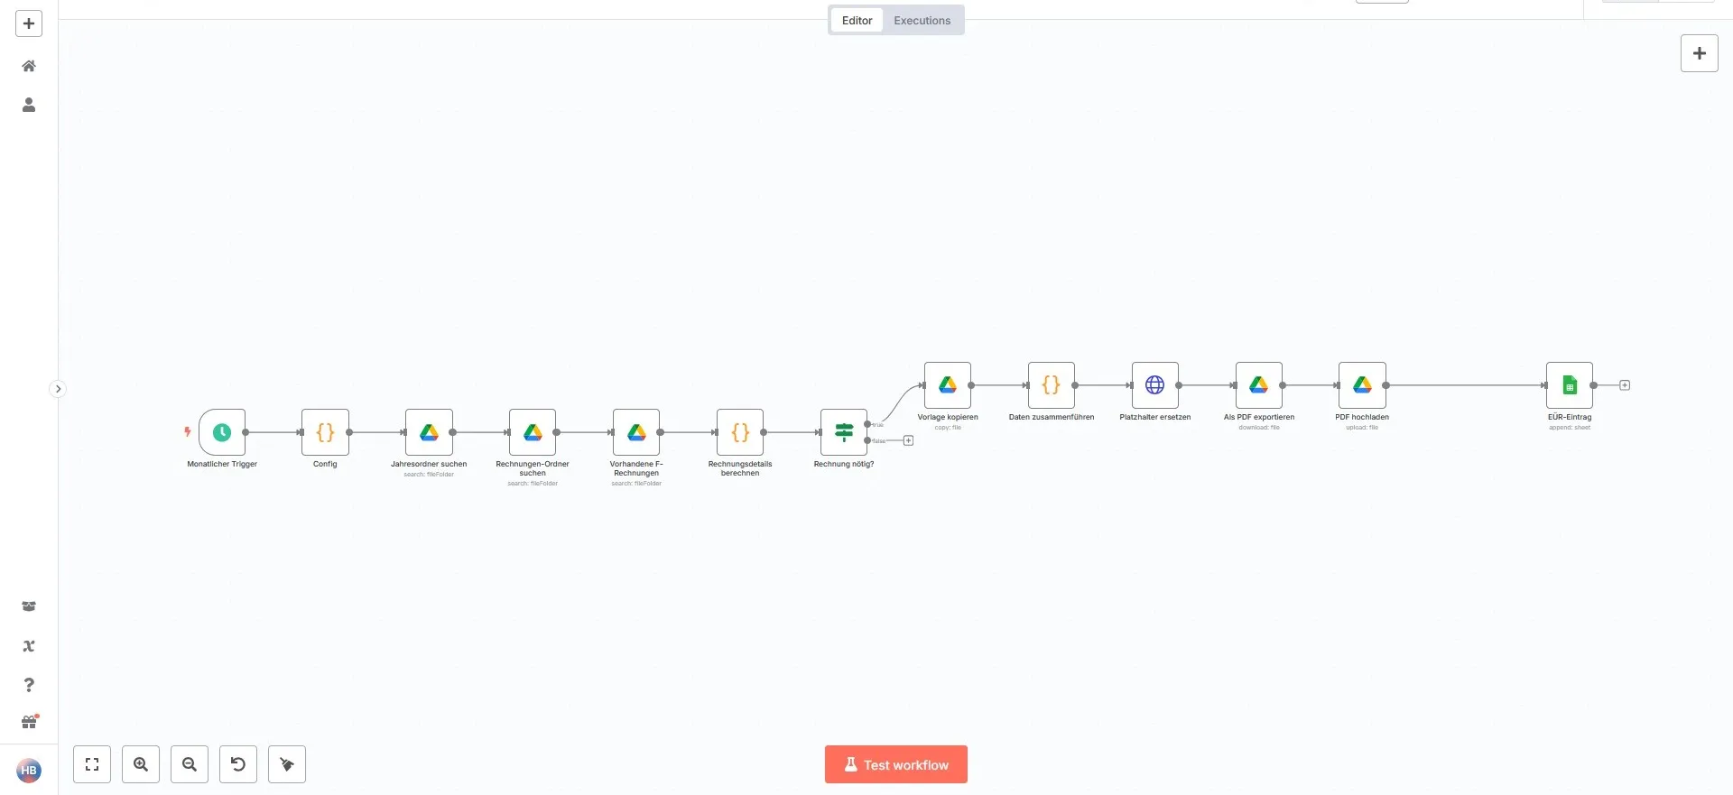This screenshot has height=795, width=1733.
Task: Open the Jahresordner suchen Drive node
Action: point(429,432)
